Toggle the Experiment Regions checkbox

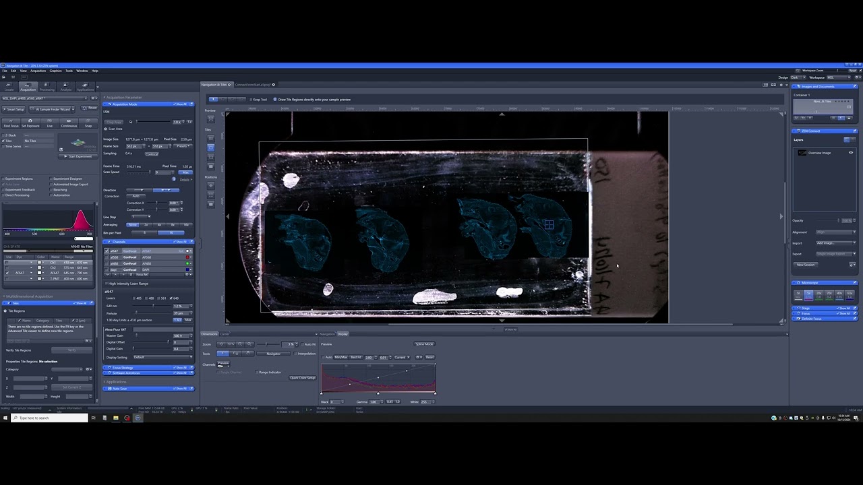[x=3, y=179]
